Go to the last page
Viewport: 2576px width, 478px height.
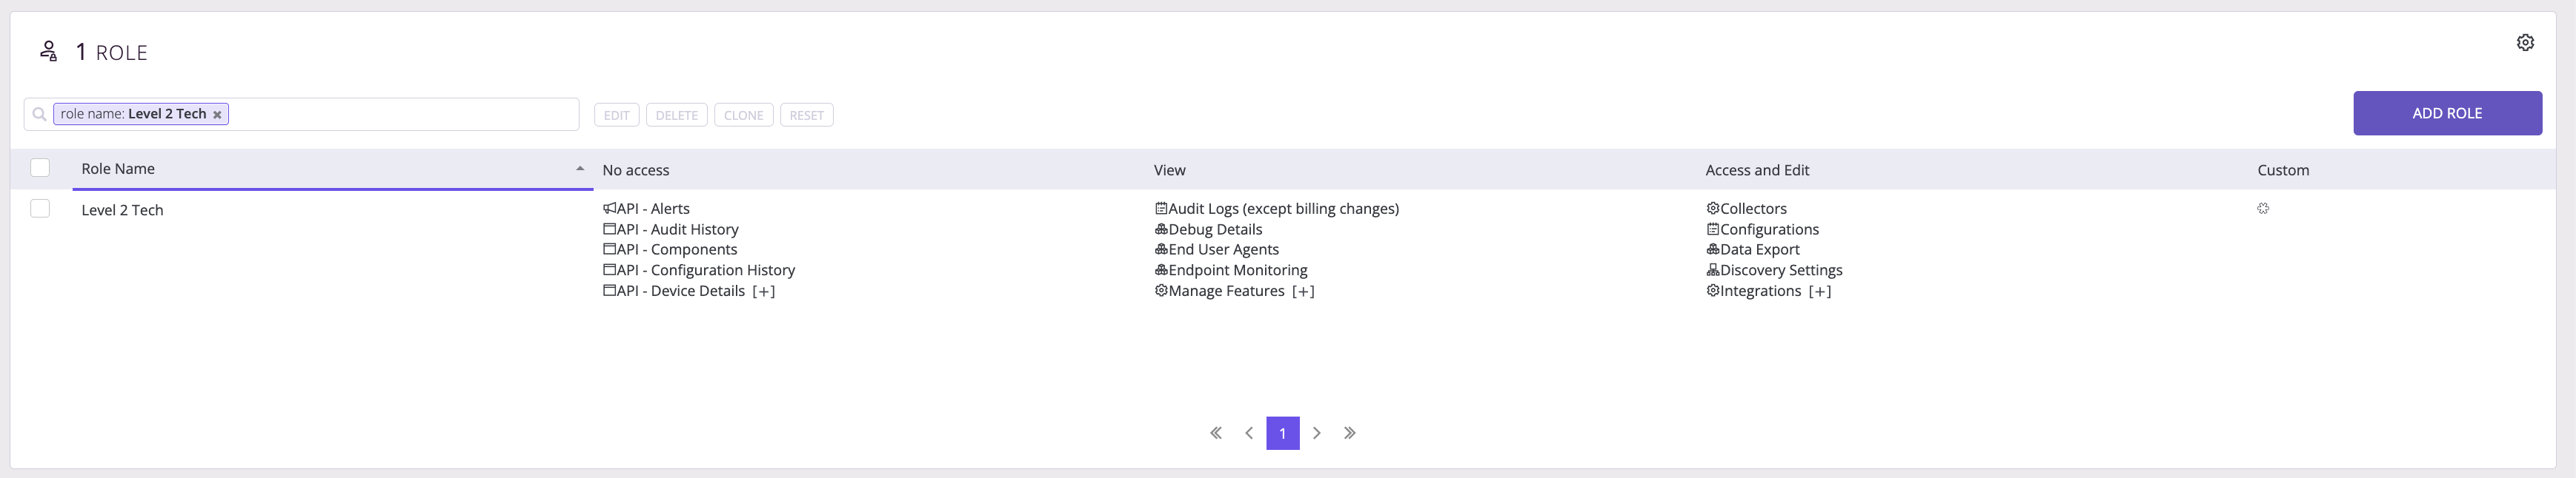click(1350, 433)
